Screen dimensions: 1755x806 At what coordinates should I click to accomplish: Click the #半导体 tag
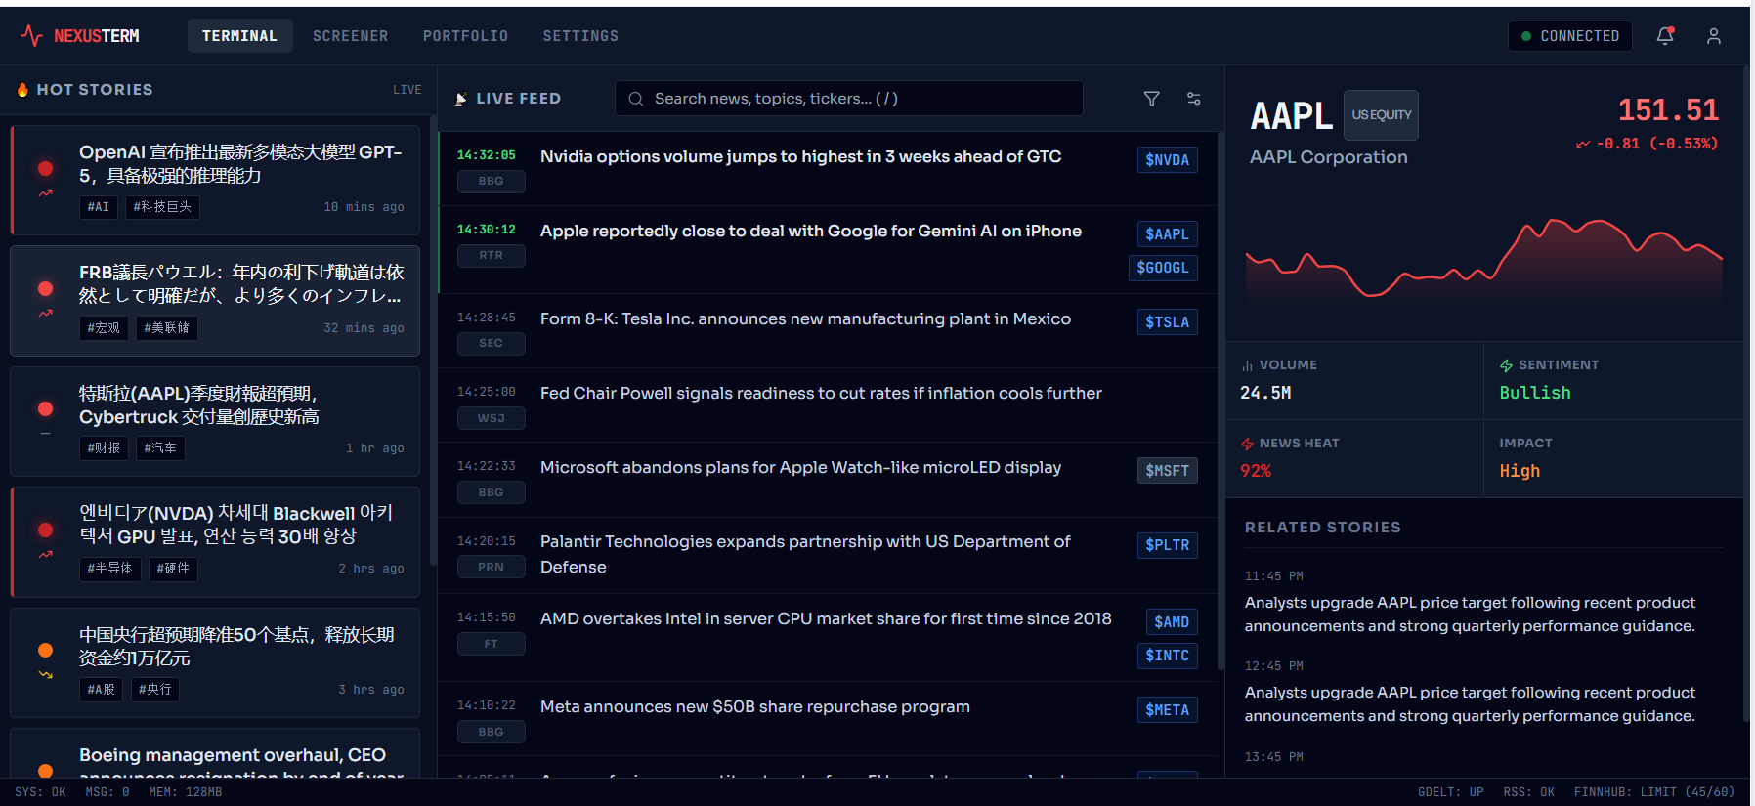(x=109, y=569)
